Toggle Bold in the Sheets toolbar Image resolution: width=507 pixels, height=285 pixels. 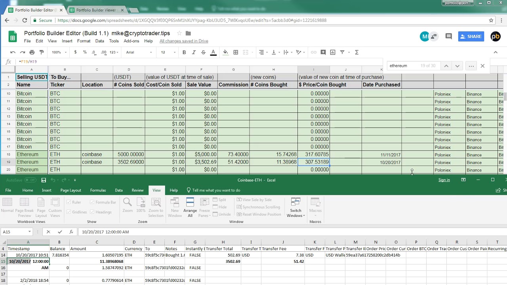click(184, 52)
